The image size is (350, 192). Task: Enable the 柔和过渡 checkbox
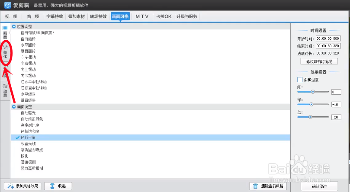tap(300, 80)
